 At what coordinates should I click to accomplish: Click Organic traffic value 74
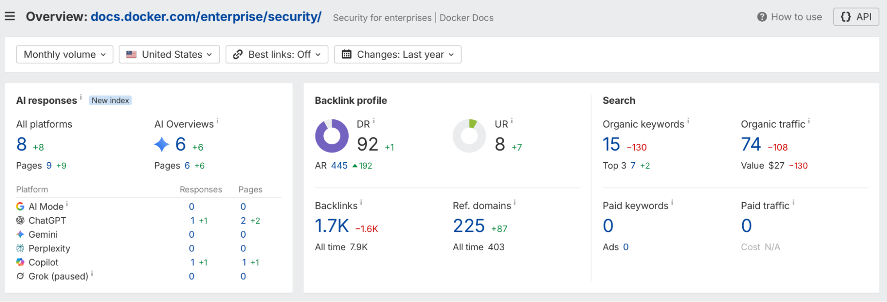[751, 145]
